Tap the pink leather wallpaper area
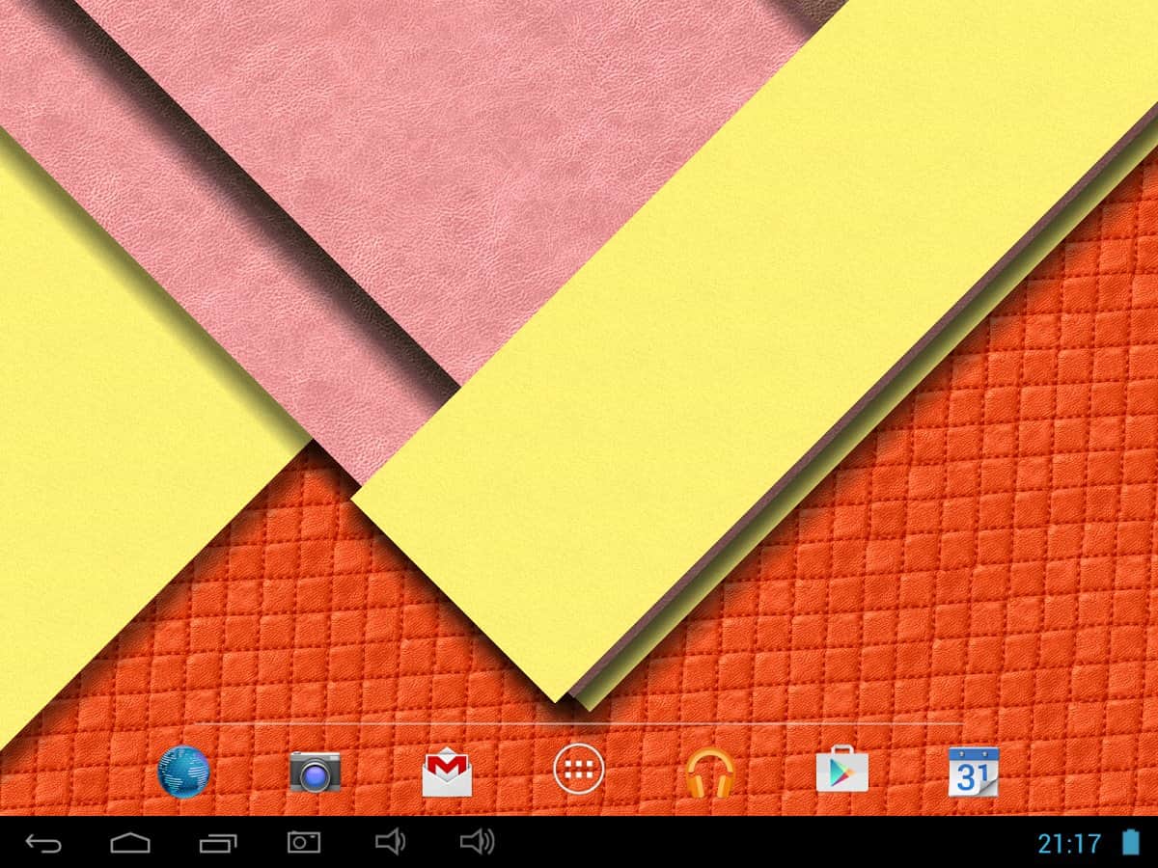 [434, 145]
